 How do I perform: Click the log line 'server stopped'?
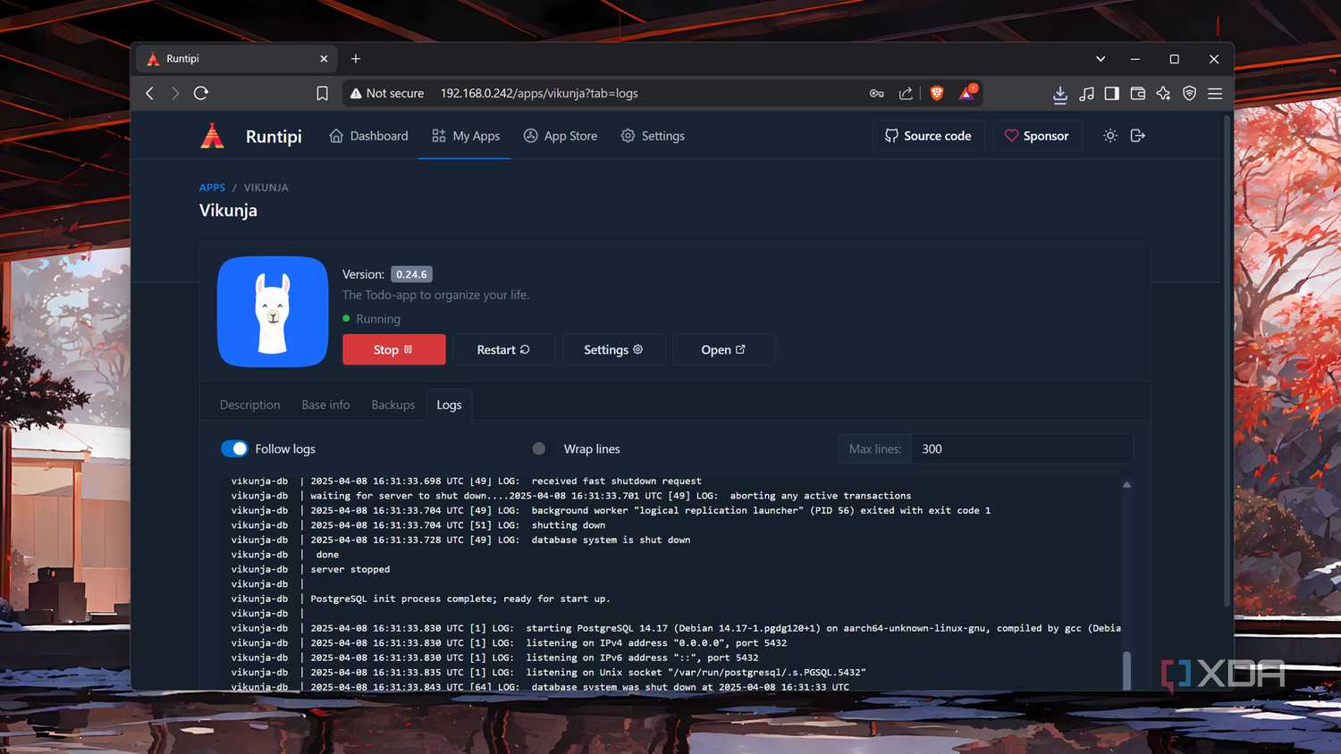point(350,569)
